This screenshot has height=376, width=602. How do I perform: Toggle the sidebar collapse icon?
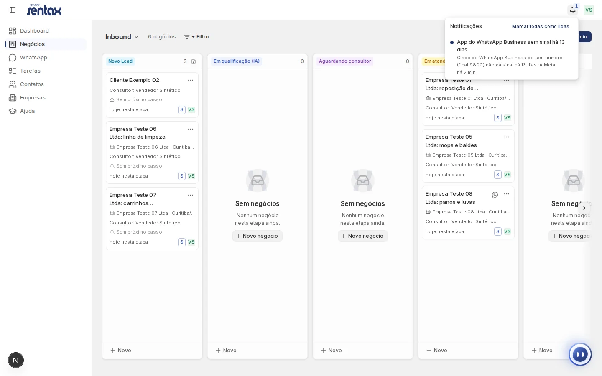13,10
